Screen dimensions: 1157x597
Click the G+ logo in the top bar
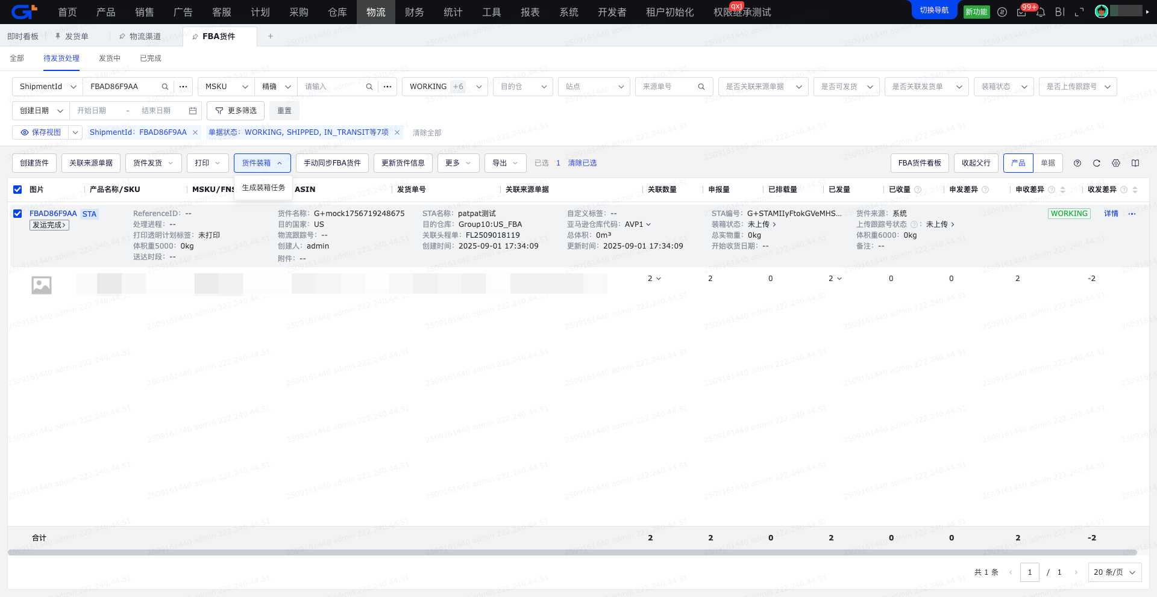pos(24,11)
